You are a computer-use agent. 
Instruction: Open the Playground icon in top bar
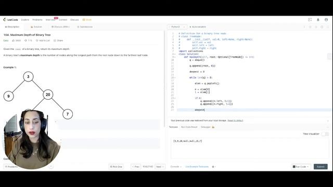pyautogui.click(x=310, y=20)
